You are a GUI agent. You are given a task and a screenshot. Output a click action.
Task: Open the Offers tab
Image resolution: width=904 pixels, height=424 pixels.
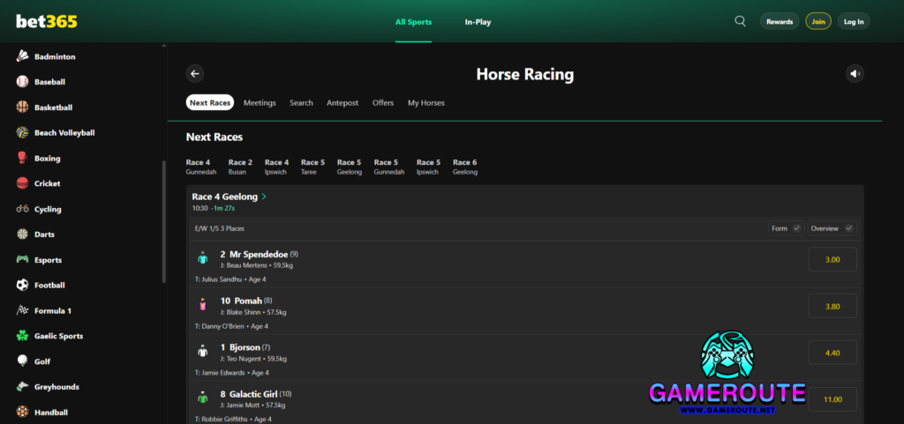coord(383,102)
